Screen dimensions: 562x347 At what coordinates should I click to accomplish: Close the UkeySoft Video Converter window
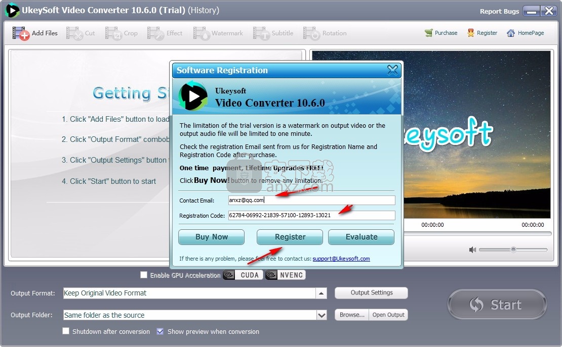(x=549, y=11)
